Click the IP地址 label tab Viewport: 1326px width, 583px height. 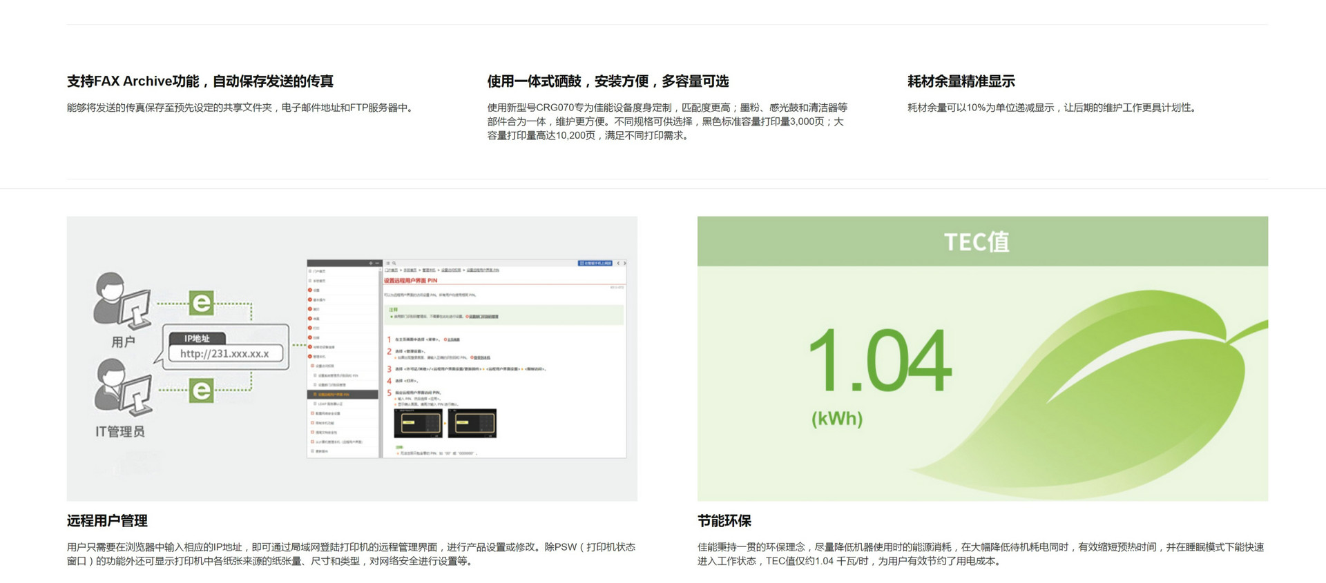[197, 338]
